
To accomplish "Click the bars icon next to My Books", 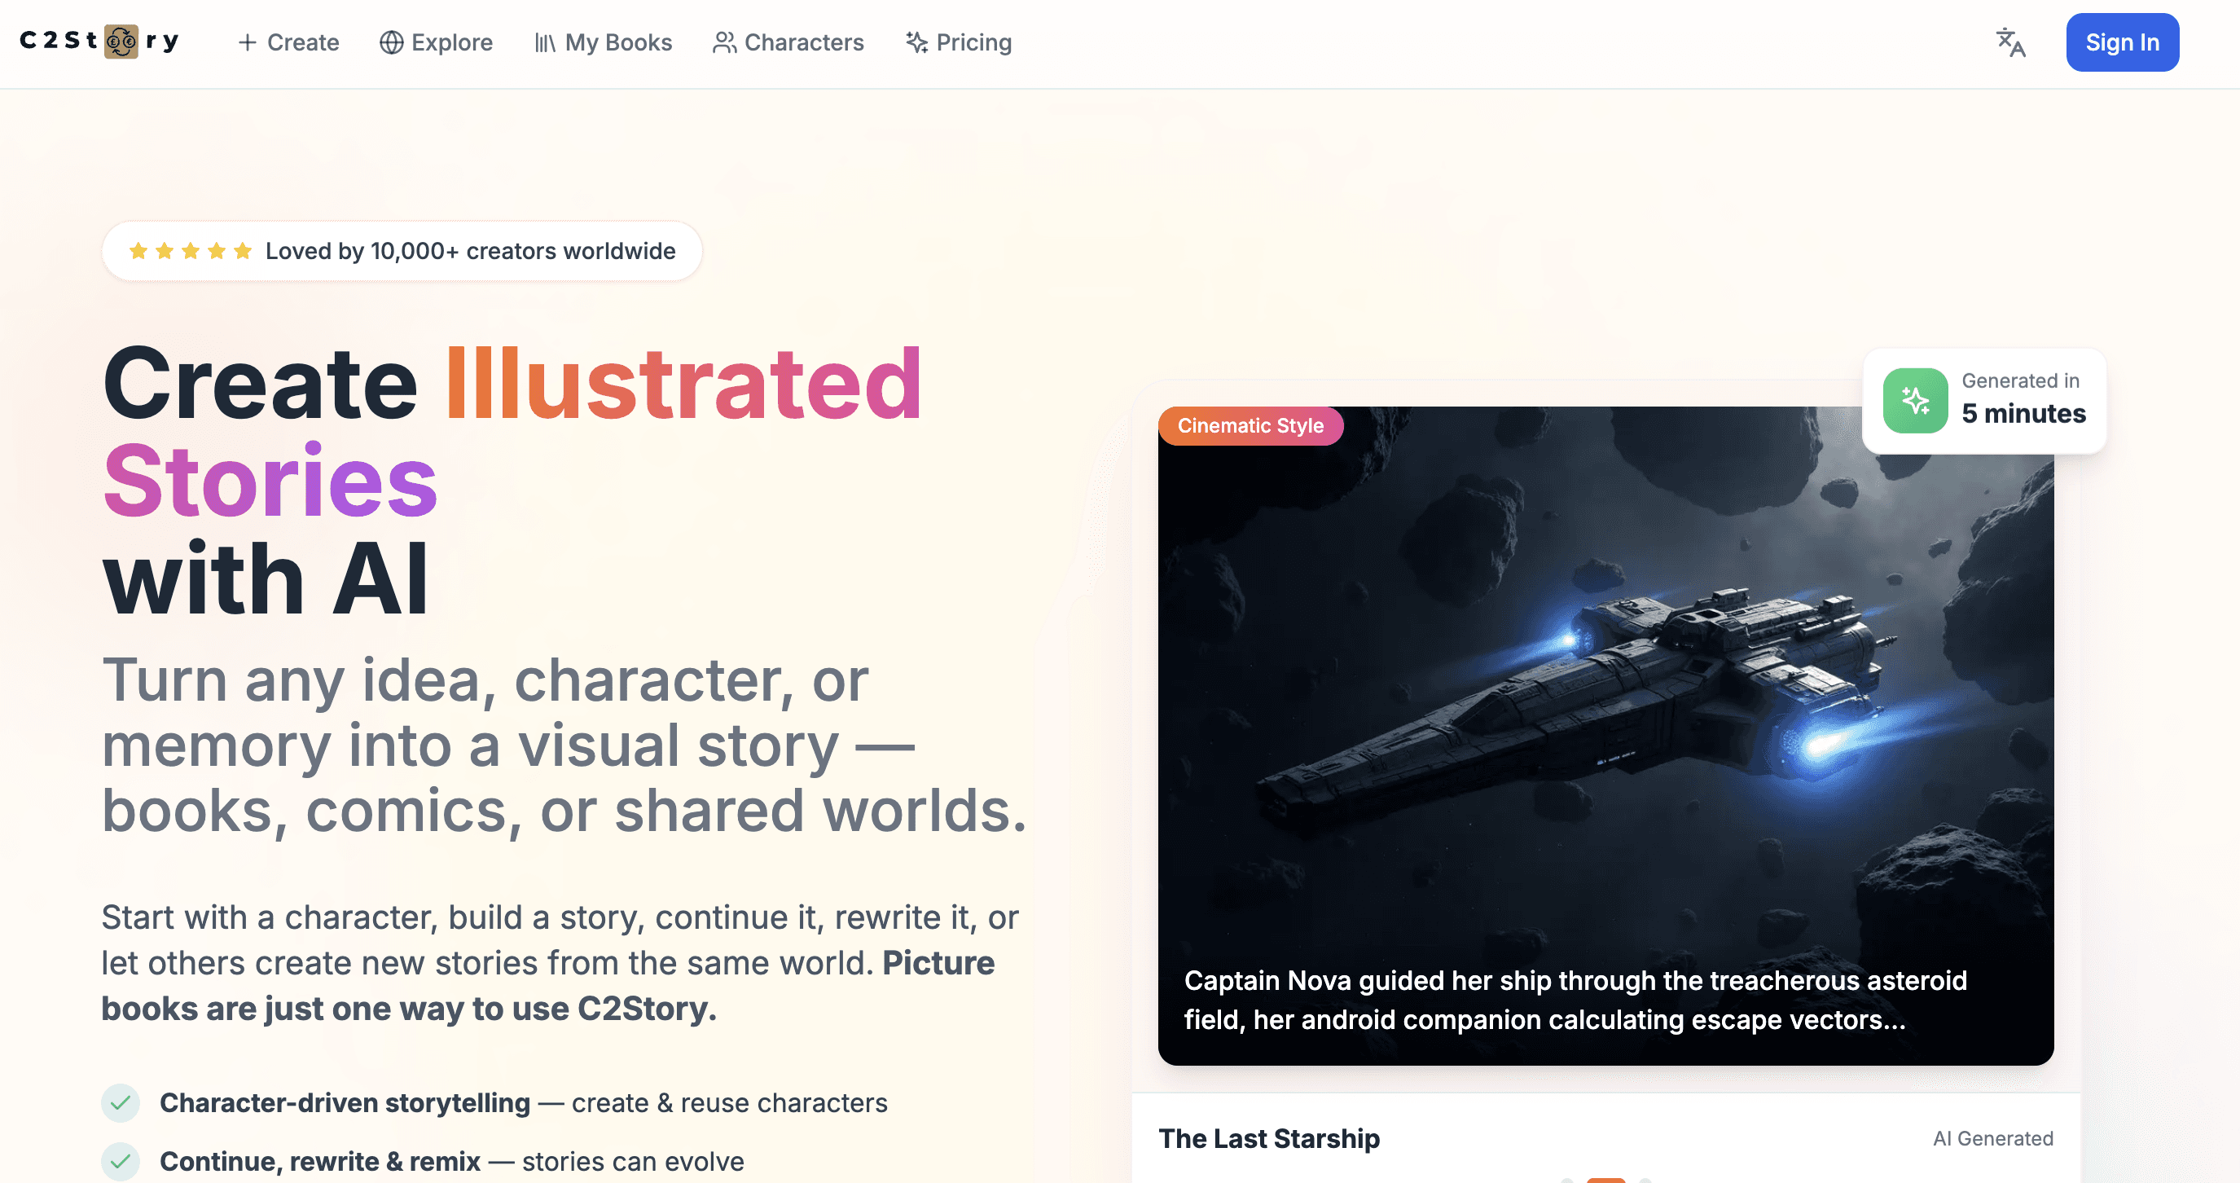I will tap(547, 42).
